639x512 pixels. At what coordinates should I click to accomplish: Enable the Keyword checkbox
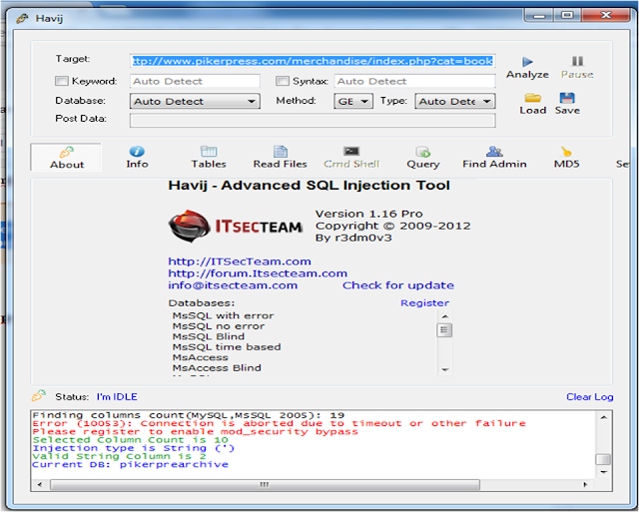62,81
